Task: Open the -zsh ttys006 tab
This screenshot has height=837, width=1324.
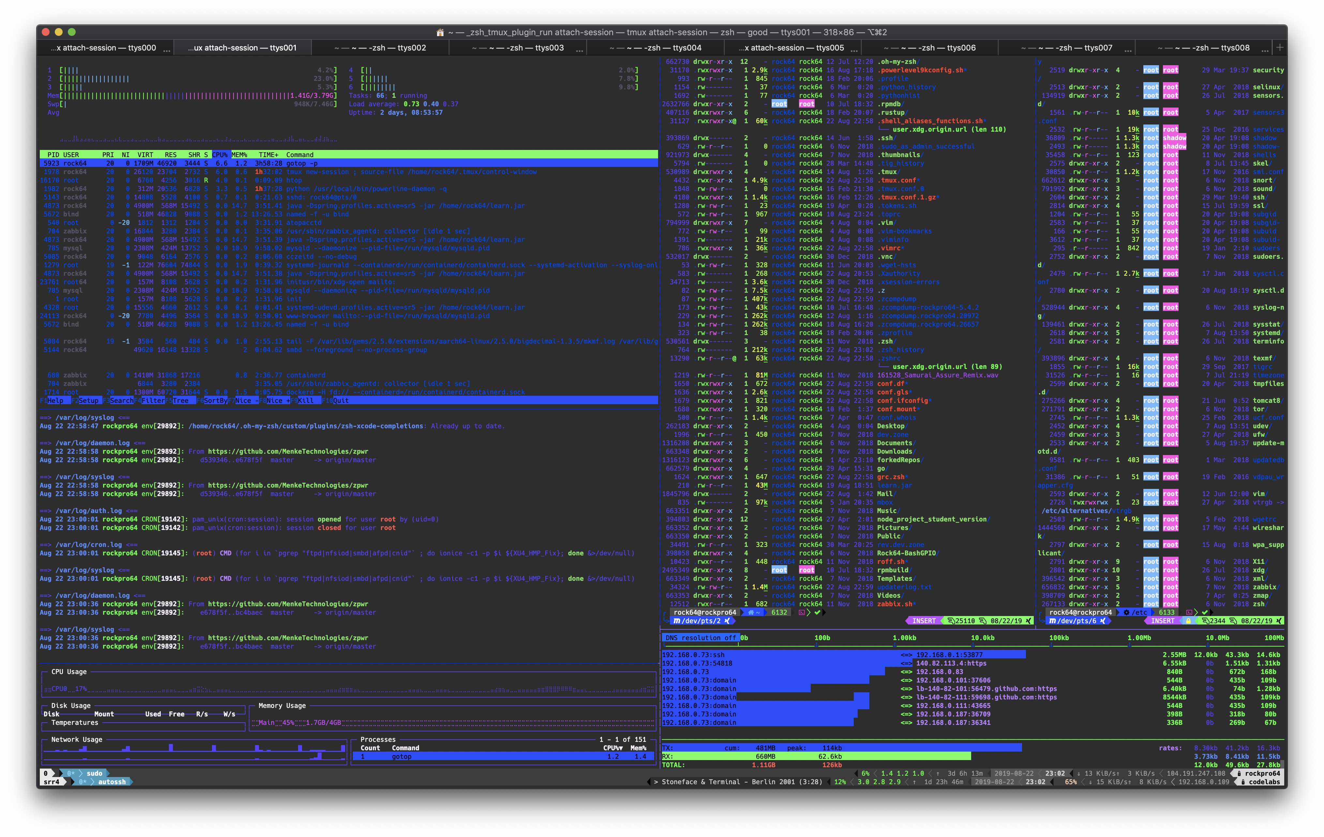Action: pyautogui.click(x=929, y=48)
